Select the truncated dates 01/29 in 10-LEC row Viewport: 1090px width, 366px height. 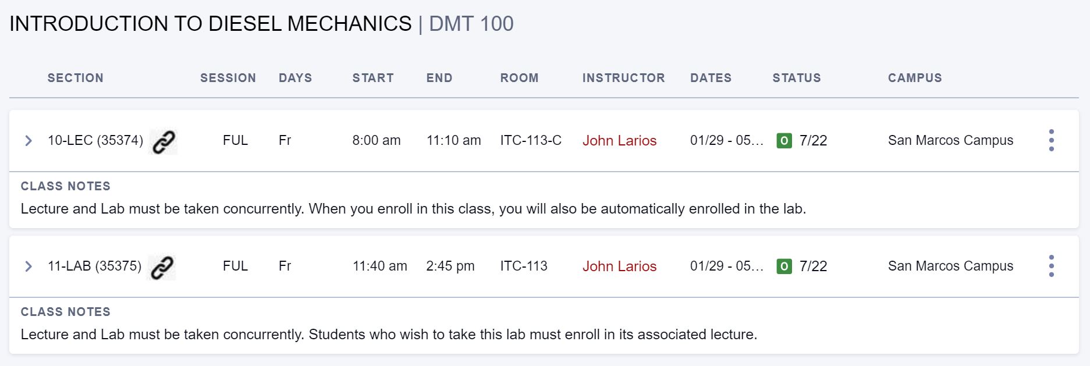[727, 140]
